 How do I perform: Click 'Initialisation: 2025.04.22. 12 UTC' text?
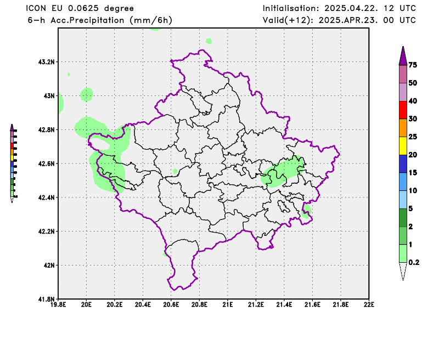pyautogui.click(x=339, y=8)
